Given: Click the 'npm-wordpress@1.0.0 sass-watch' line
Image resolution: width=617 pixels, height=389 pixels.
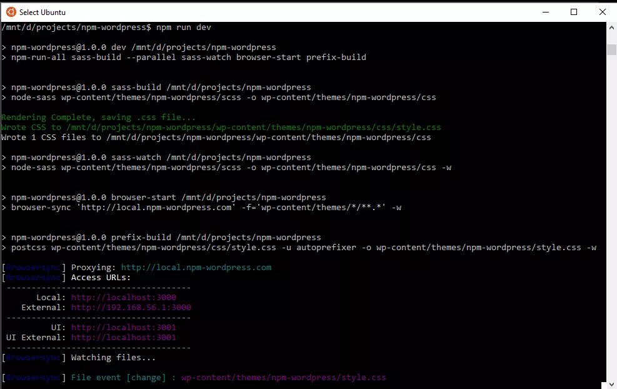Looking at the screenshot, I should click(x=156, y=158).
